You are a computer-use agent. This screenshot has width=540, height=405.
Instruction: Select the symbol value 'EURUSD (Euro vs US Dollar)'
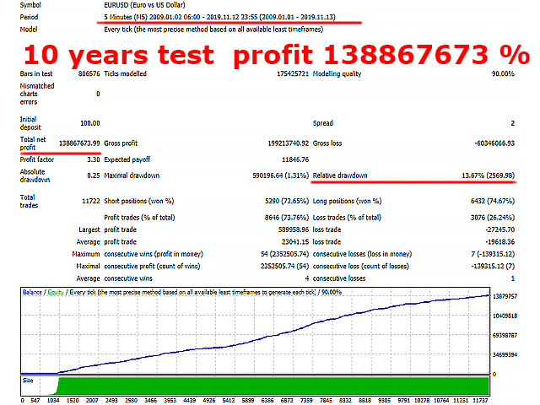point(144,5)
